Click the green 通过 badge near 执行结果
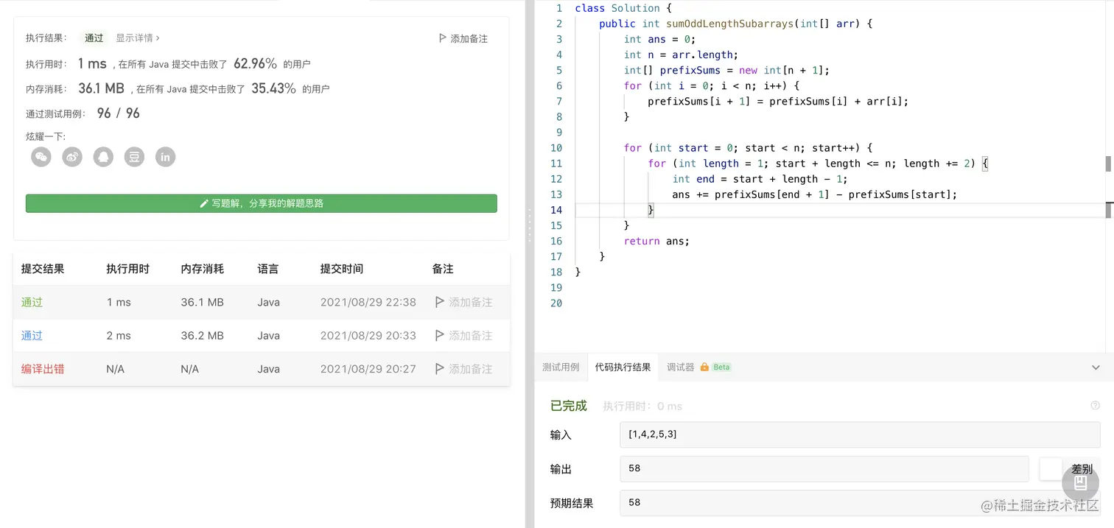Viewport: 1114px width, 528px height. tap(94, 38)
